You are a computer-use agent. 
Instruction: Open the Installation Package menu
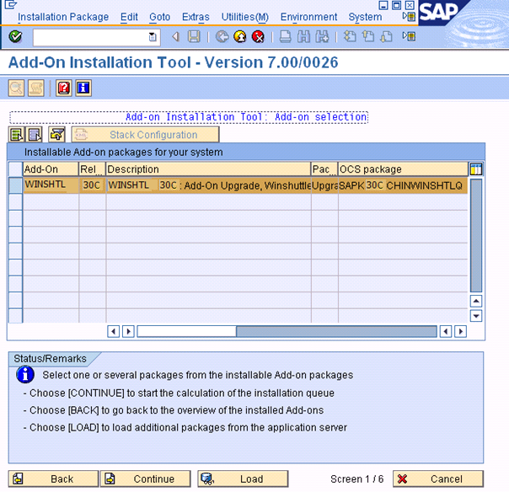click(x=63, y=17)
